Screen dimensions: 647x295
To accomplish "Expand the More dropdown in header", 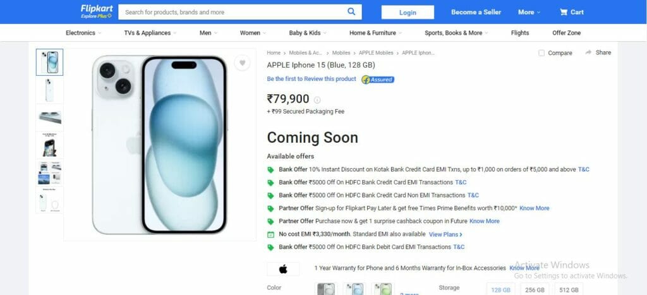I will [x=529, y=12].
